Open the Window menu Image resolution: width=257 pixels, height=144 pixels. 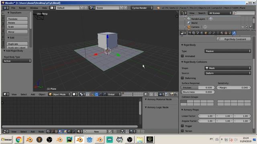tap(34, 8)
